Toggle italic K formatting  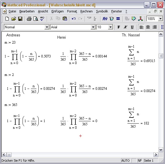(x=125, y=27)
